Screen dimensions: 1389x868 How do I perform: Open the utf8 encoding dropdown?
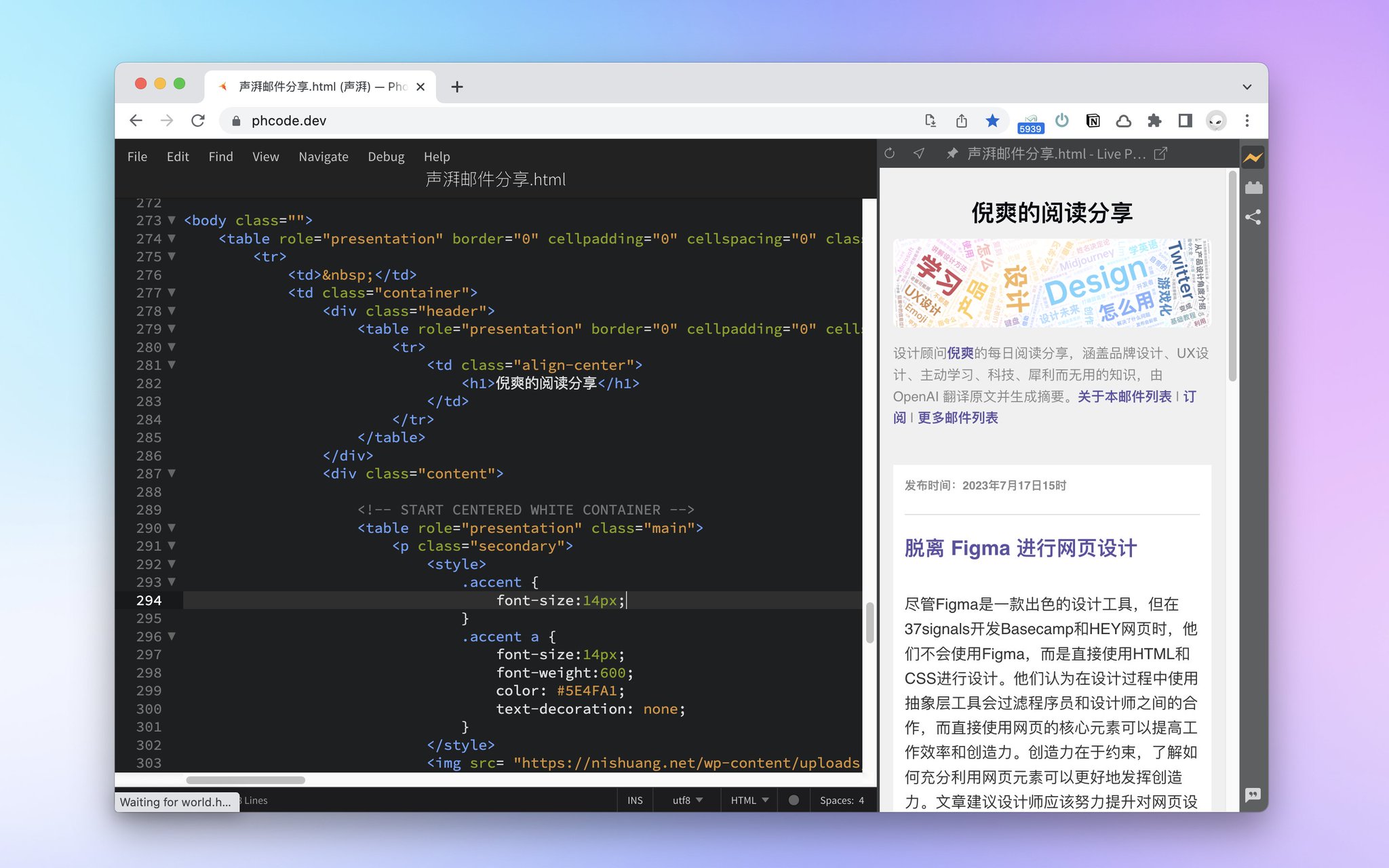[686, 800]
